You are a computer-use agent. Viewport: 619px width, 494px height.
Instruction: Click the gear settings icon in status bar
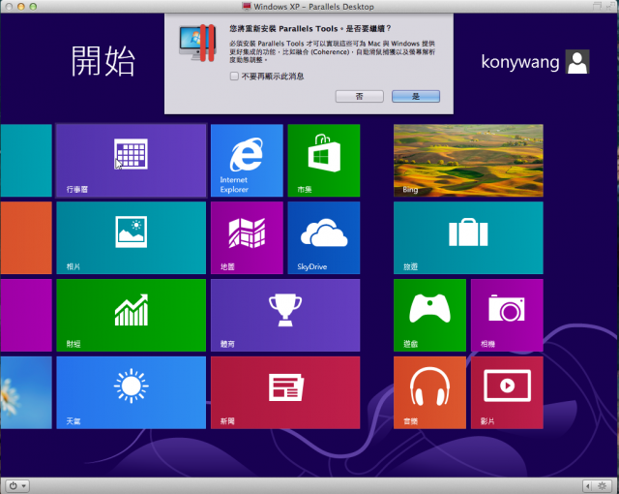point(602,485)
